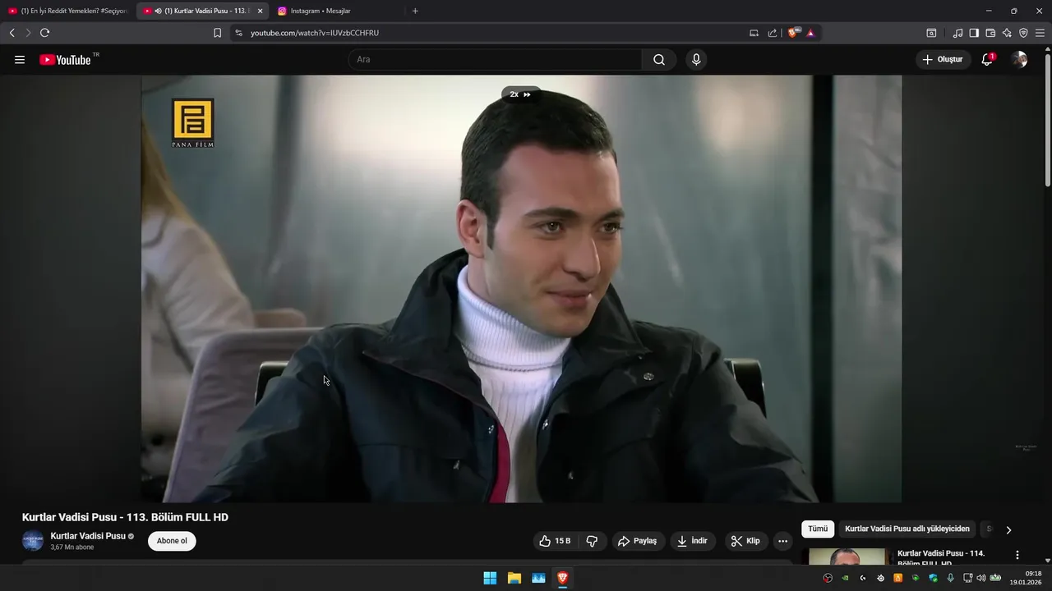Open a new browser tab
The width and height of the screenshot is (1052, 591).
tap(415, 11)
